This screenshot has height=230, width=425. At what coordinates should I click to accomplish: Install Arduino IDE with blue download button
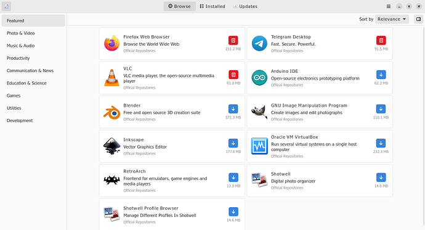point(381,75)
